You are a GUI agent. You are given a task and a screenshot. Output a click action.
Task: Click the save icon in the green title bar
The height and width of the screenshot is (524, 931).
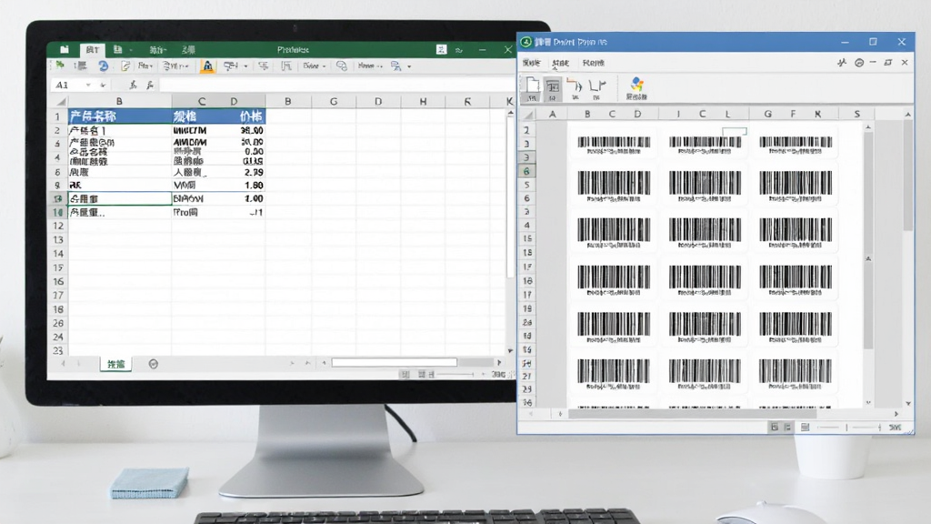65,50
